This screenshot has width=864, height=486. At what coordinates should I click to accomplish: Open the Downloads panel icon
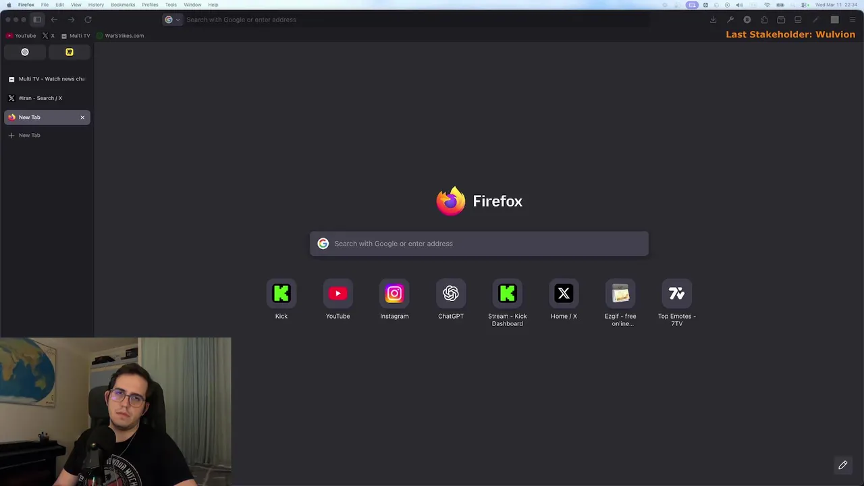pos(713,20)
